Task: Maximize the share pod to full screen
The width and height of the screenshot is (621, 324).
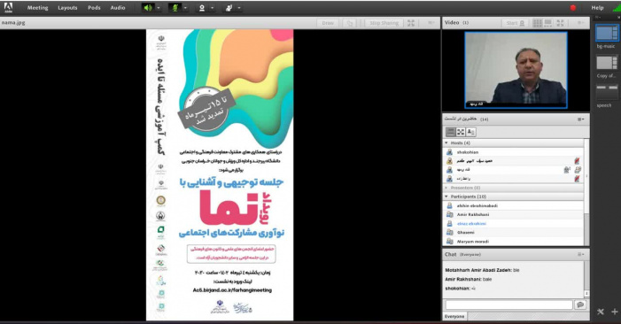Action: click(411, 23)
